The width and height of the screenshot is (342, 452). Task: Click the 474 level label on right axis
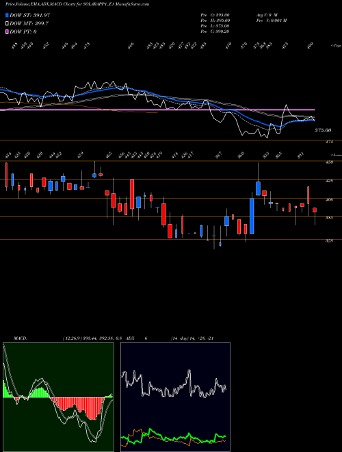pos(329,142)
